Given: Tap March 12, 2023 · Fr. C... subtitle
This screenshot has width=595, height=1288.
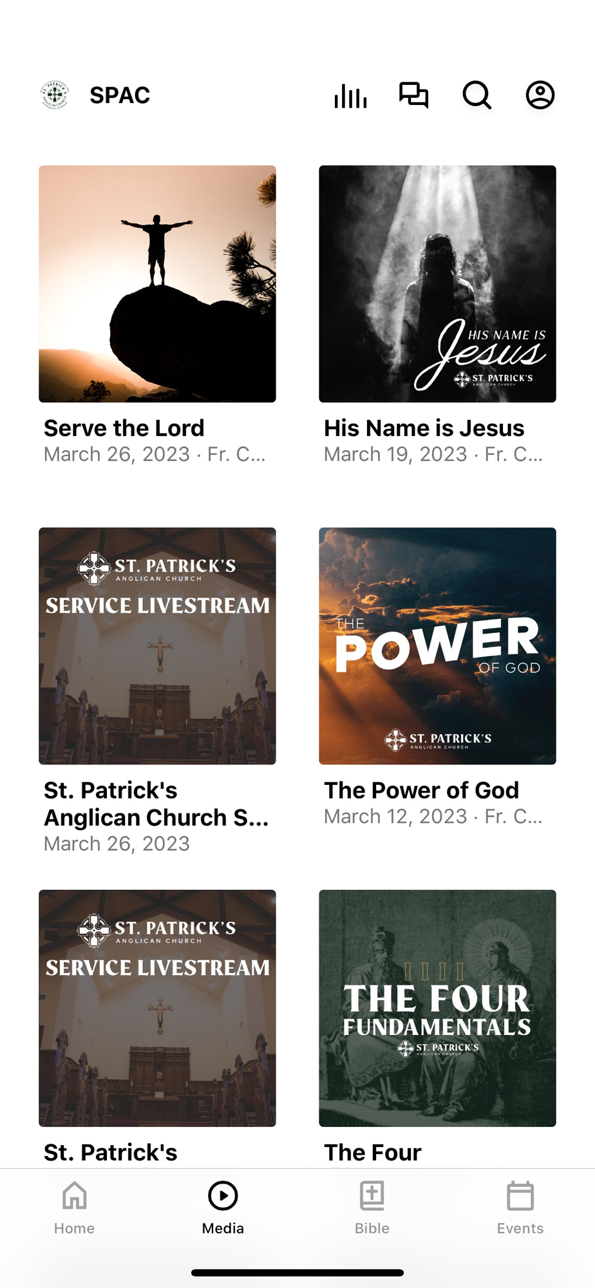Looking at the screenshot, I should 433,817.
